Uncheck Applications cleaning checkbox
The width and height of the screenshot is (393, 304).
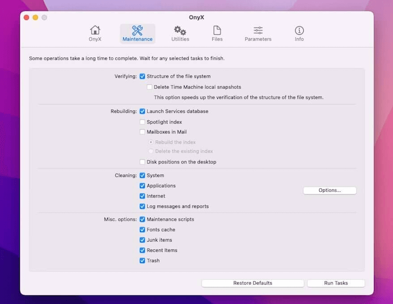143,185
